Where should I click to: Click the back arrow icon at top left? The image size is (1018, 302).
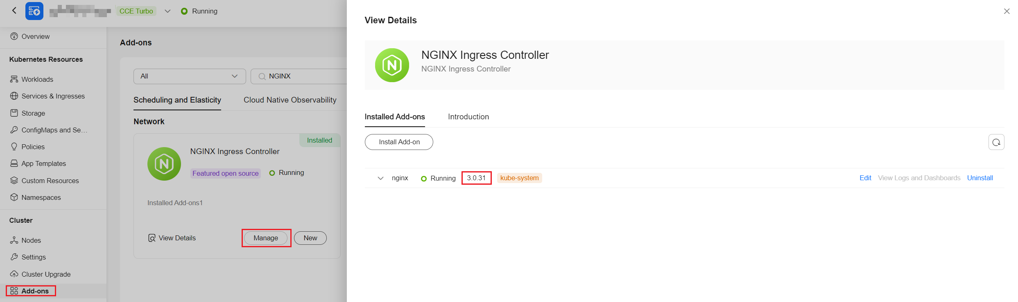coord(14,11)
